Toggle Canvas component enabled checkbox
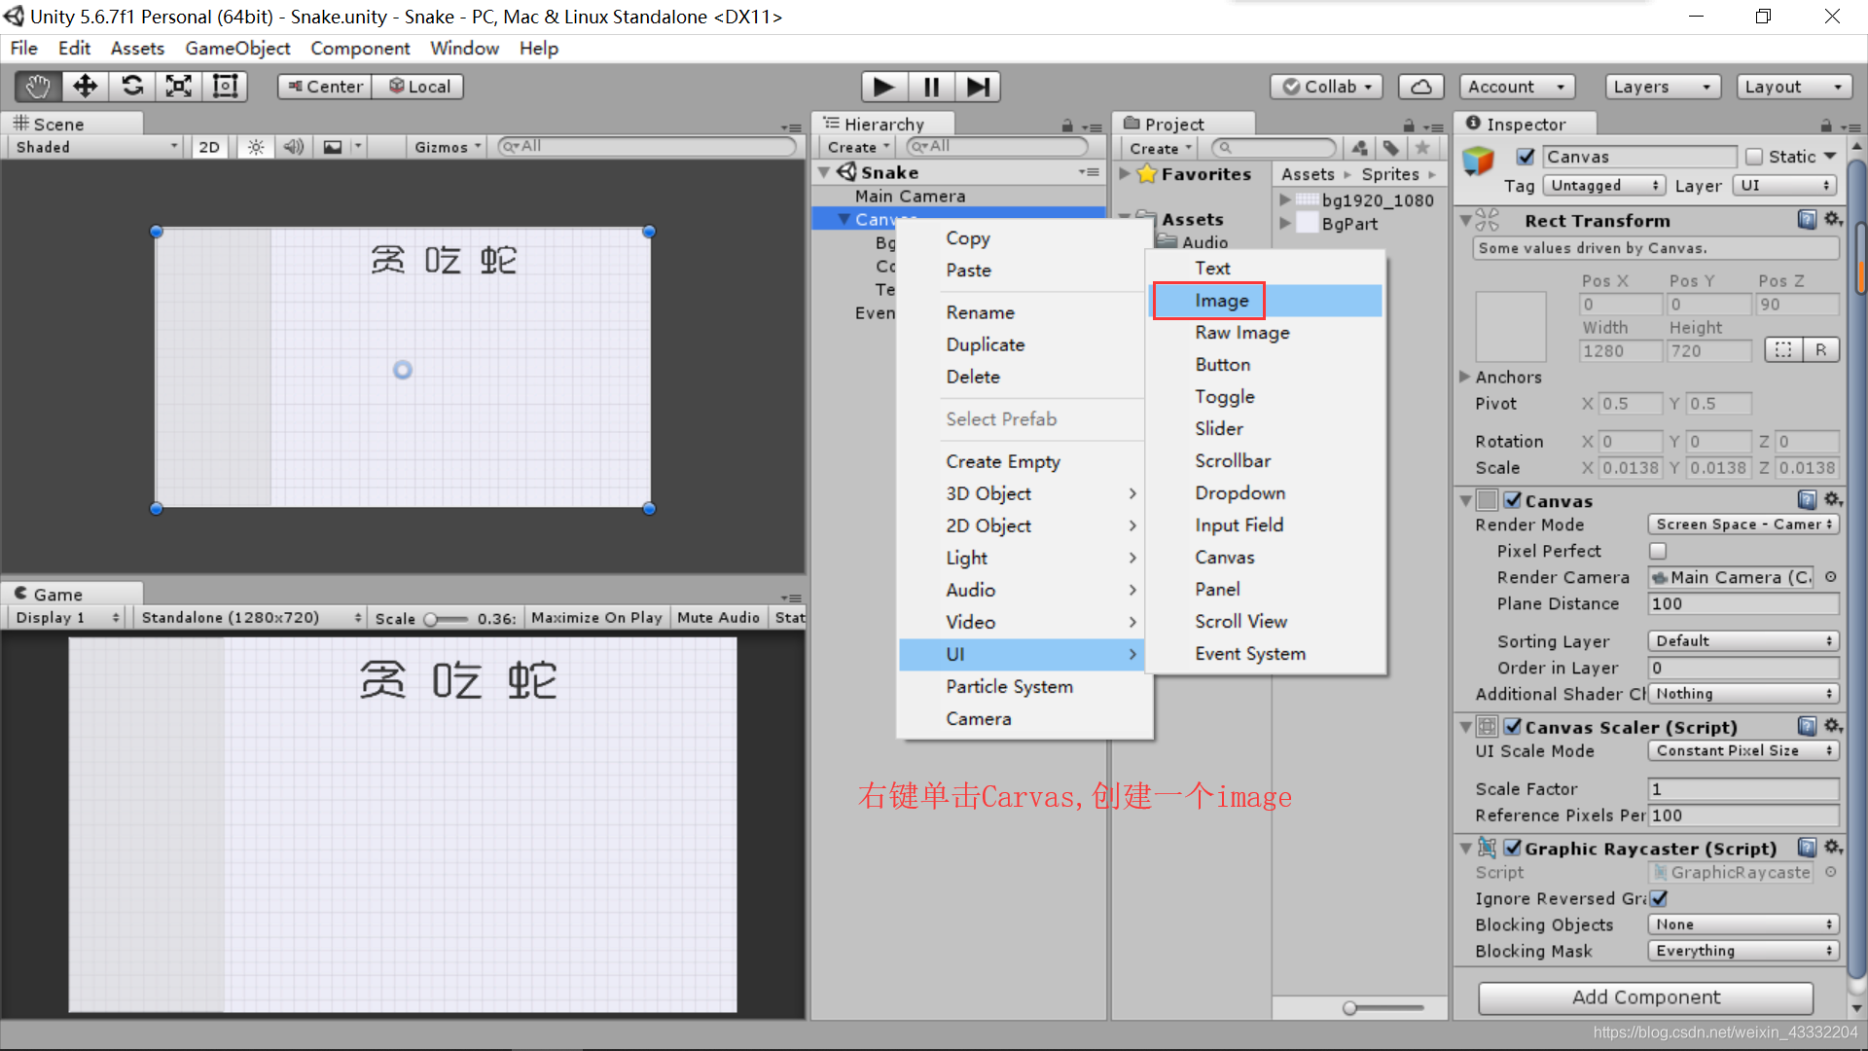Screen dimensions: 1868x1051 click(1513, 500)
